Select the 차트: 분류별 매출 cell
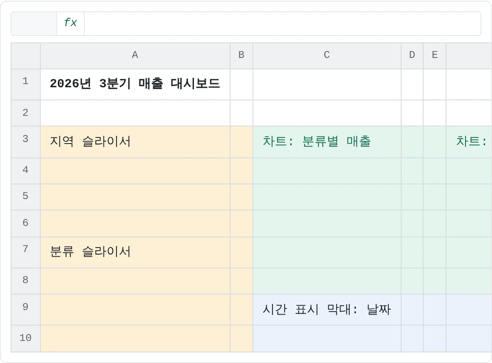This screenshot has height=363, width=492. pos(327,142)
